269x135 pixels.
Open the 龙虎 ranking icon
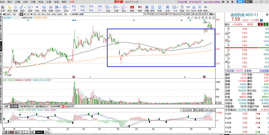(167, 8)
